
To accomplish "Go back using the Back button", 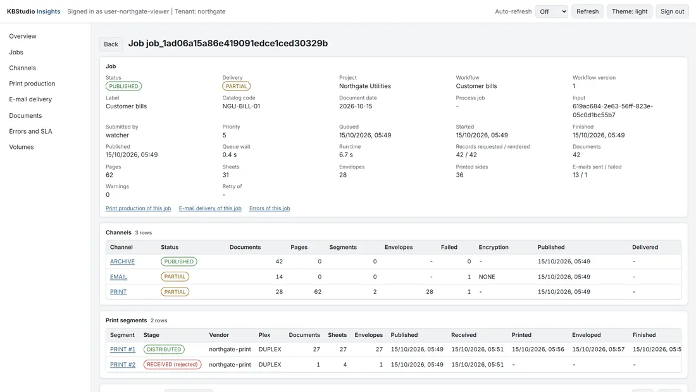I will coord(111,44).
